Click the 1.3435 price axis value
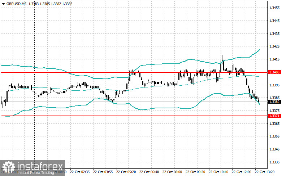 coord(274,34)
